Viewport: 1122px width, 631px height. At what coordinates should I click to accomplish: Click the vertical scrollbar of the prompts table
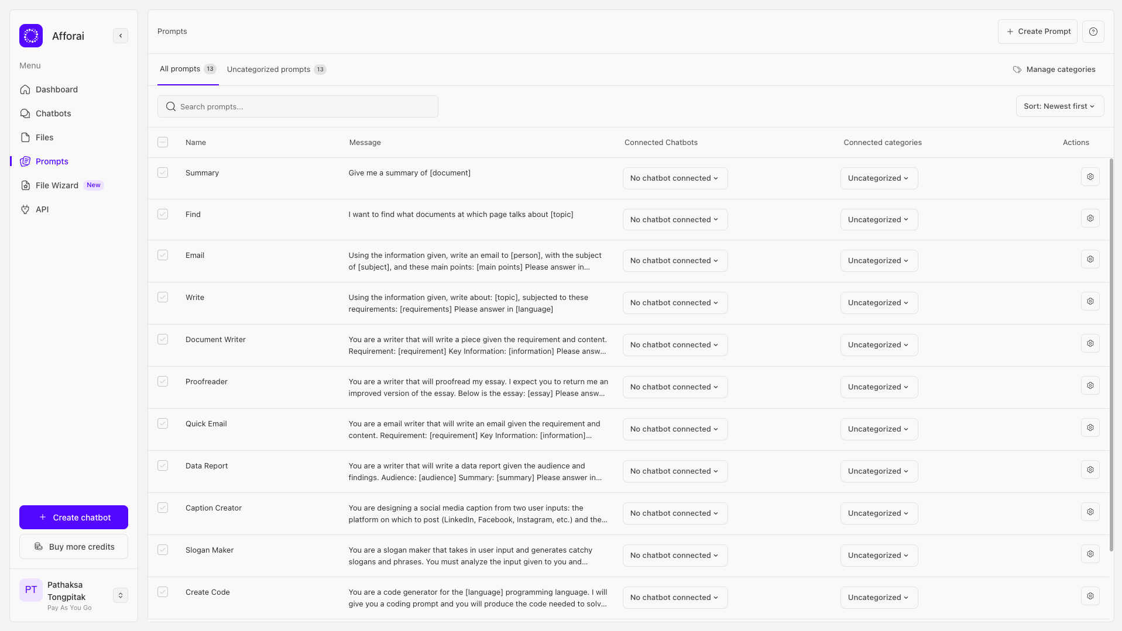(x=1111, y=351)
